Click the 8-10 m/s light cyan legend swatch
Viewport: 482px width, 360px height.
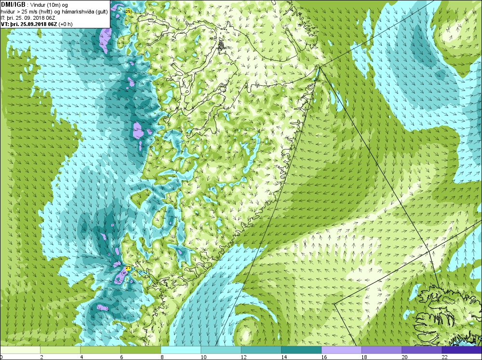pos(181,350)
